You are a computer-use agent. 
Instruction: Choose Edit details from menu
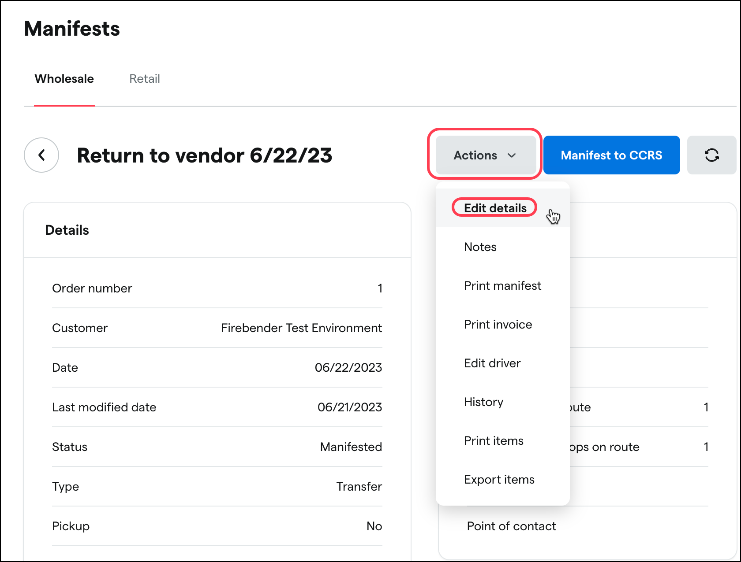point(495,208)
